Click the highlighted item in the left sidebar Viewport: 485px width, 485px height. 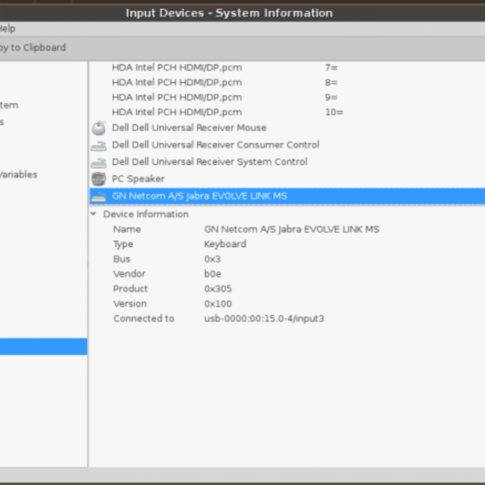click(43, 347)
